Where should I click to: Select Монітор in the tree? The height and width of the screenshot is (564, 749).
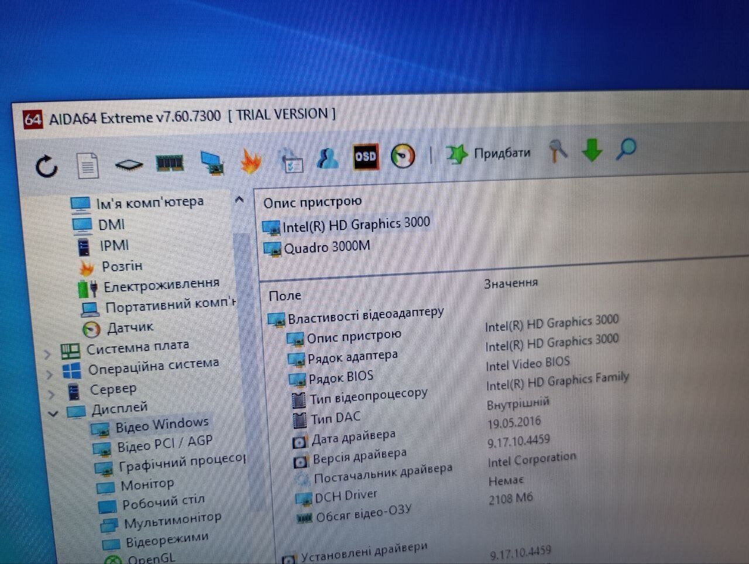click(x=147, y=485)
